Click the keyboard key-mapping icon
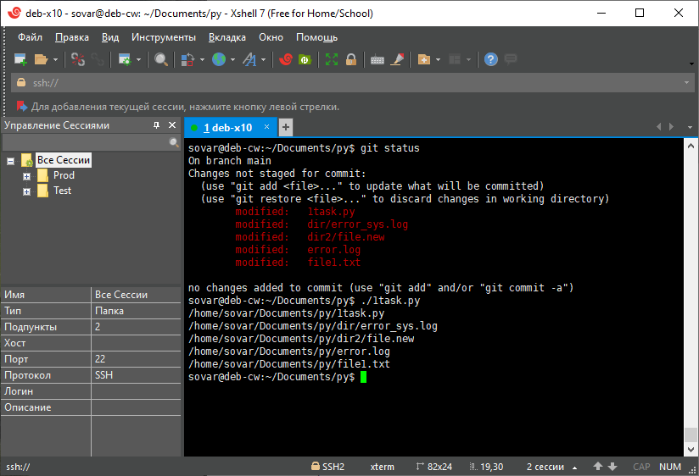The width and height of the screenshot is (699, 476). (x=377, y=59)
